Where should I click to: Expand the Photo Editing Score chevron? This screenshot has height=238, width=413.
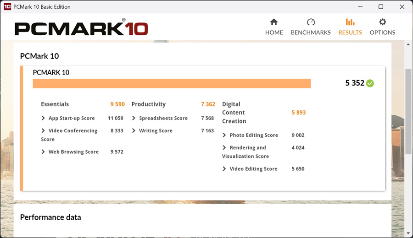pos(224,135)
